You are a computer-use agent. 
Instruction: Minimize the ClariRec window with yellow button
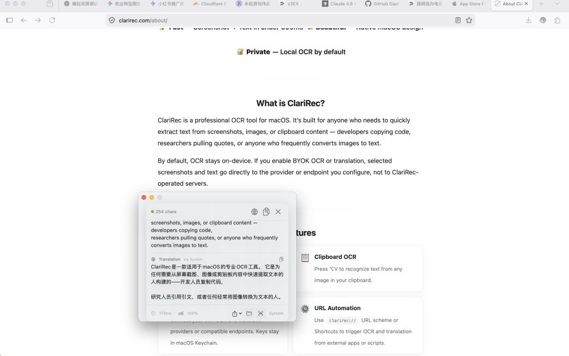click(x=152, y=197)
